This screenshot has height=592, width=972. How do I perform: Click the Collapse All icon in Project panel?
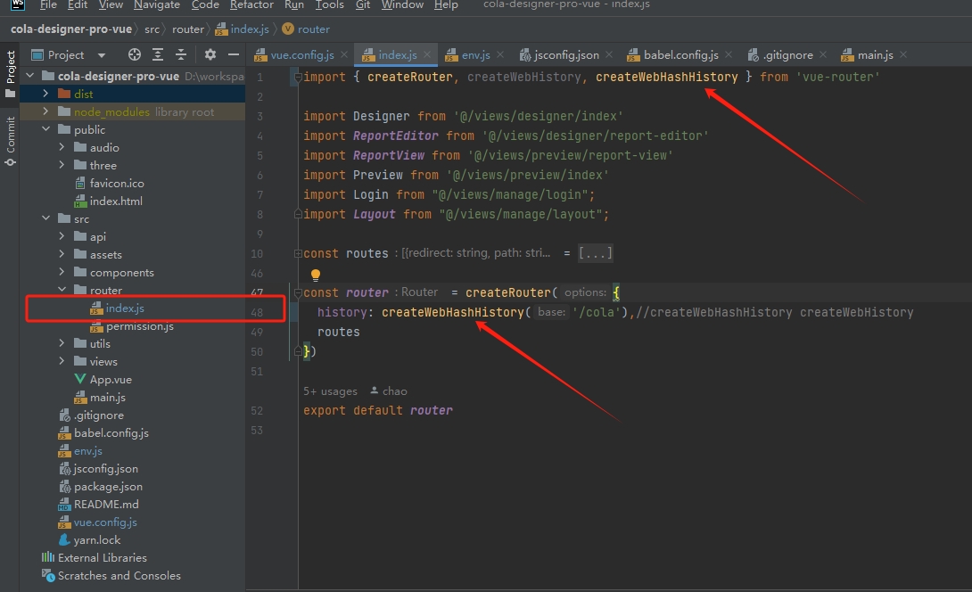coord(181,55)
